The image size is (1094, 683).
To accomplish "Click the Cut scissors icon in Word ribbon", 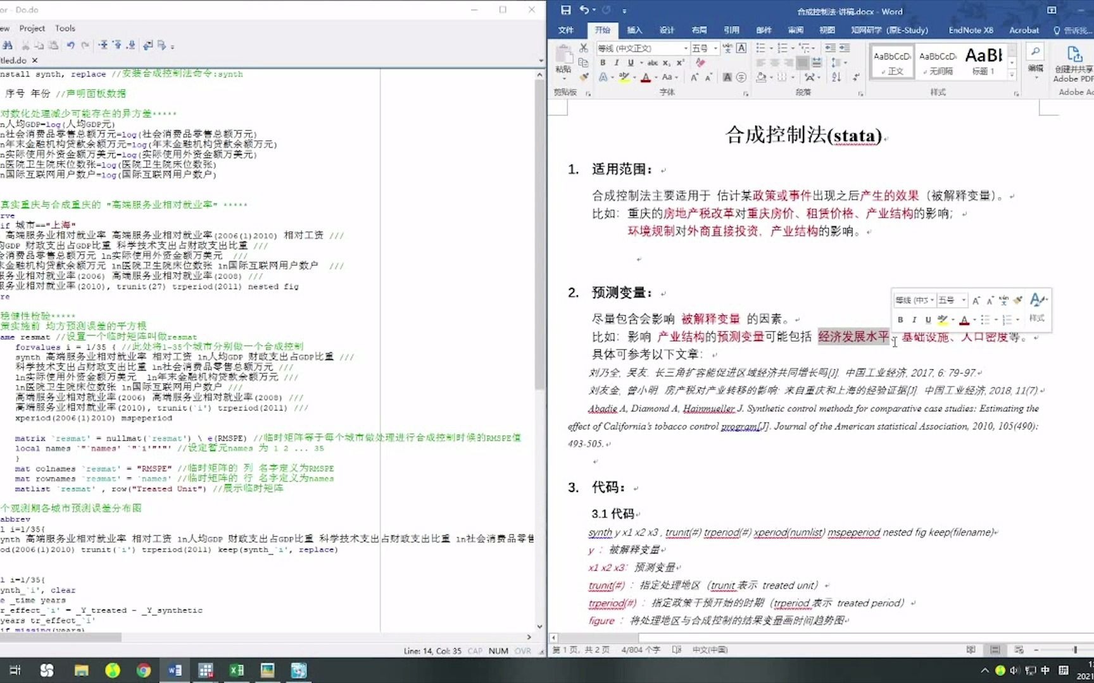I will pyautogui.click(x=584, y=48).
